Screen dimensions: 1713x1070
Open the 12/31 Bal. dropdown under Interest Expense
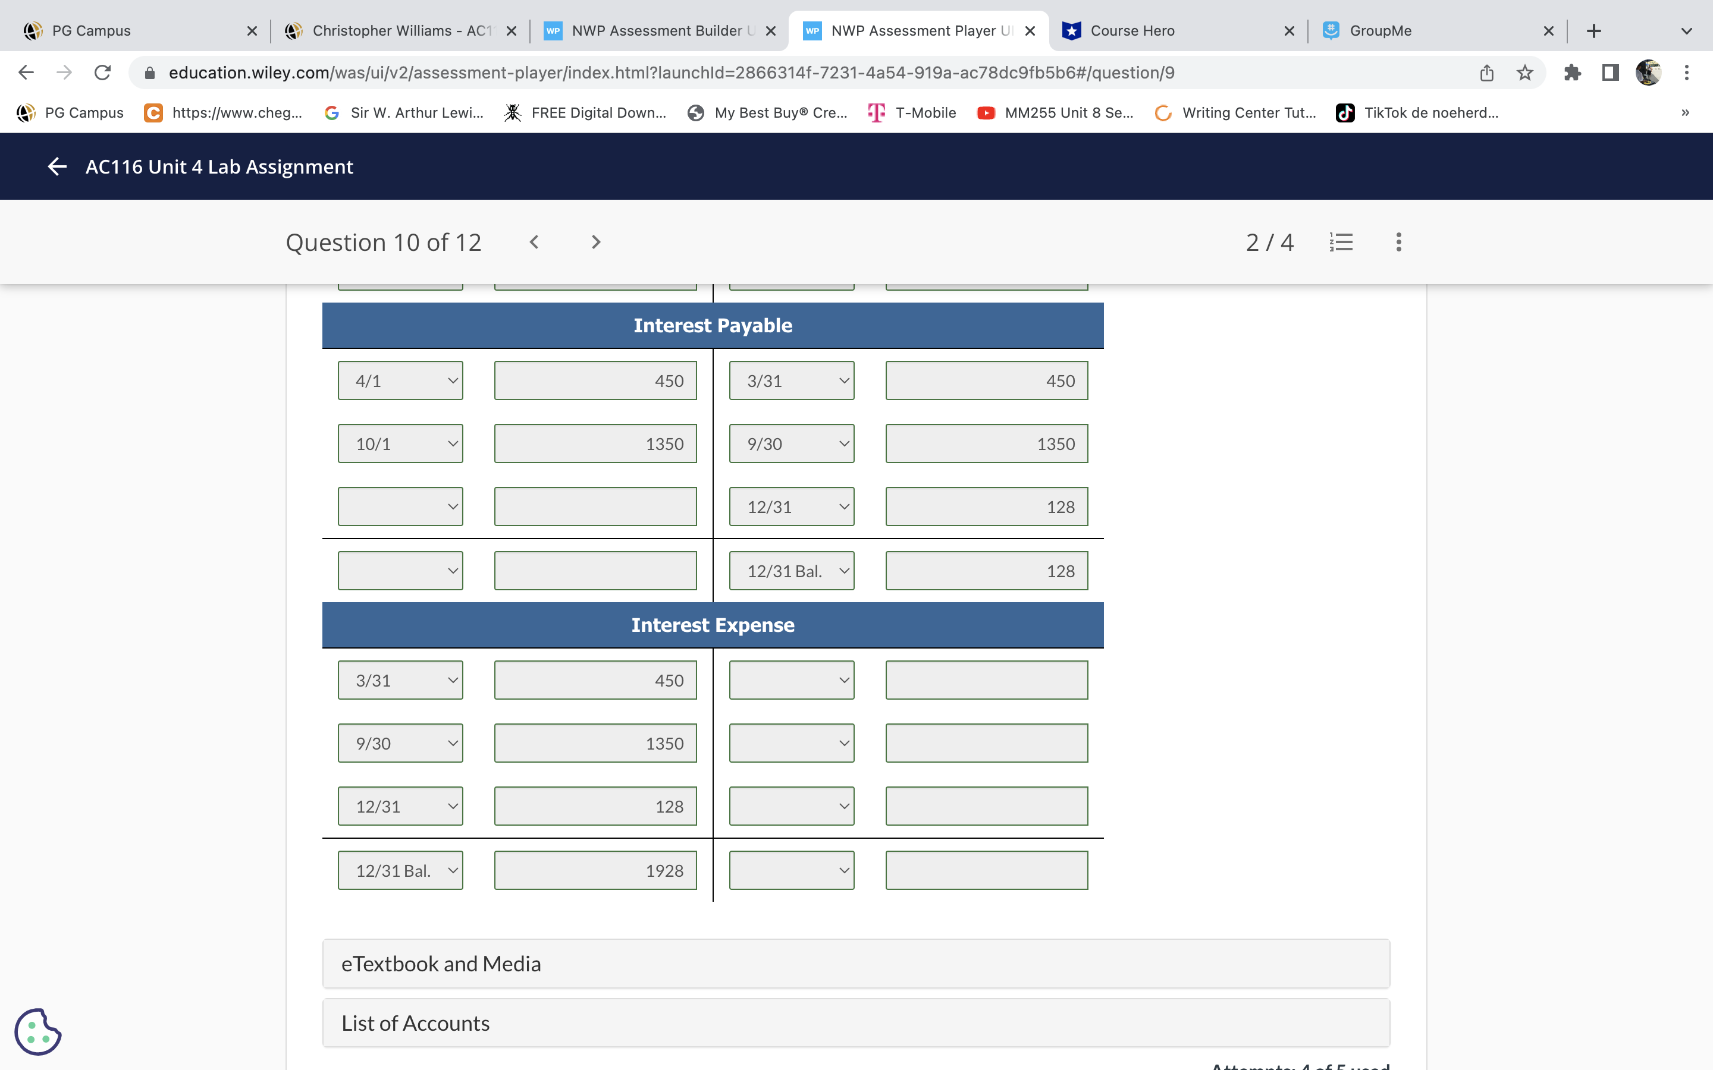[400, 870]
